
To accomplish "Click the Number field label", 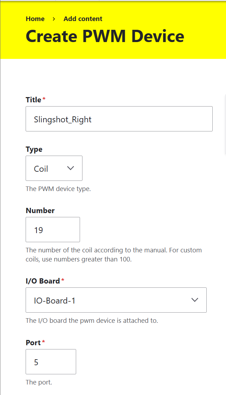I will [x=40, y=211].
